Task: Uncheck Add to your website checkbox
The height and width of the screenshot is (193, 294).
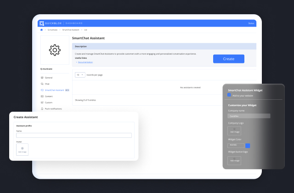Action: tap(229, 95)
